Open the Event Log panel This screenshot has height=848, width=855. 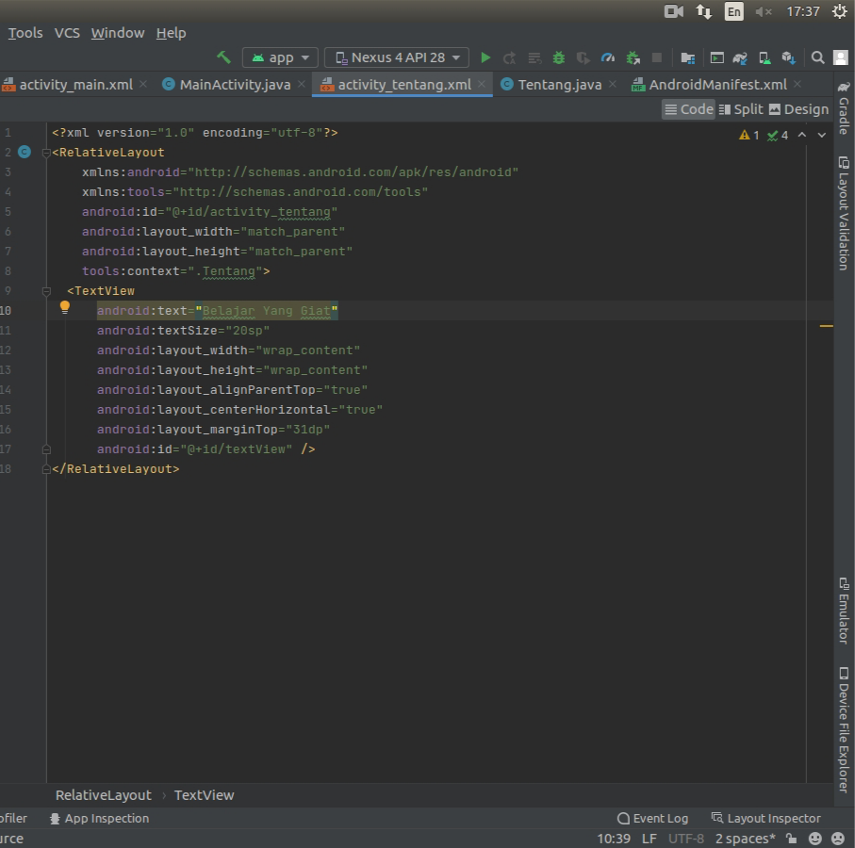652,818
